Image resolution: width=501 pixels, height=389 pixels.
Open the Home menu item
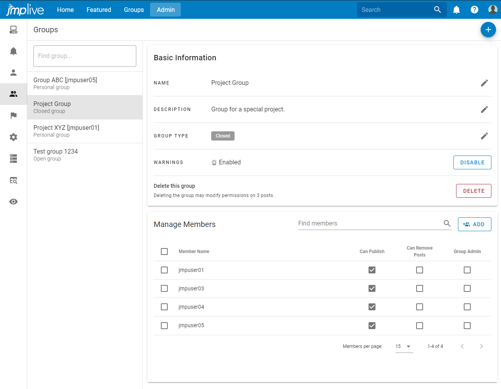coord(65,10)
